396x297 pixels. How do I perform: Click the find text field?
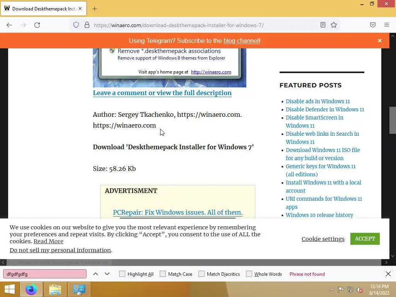45,274
